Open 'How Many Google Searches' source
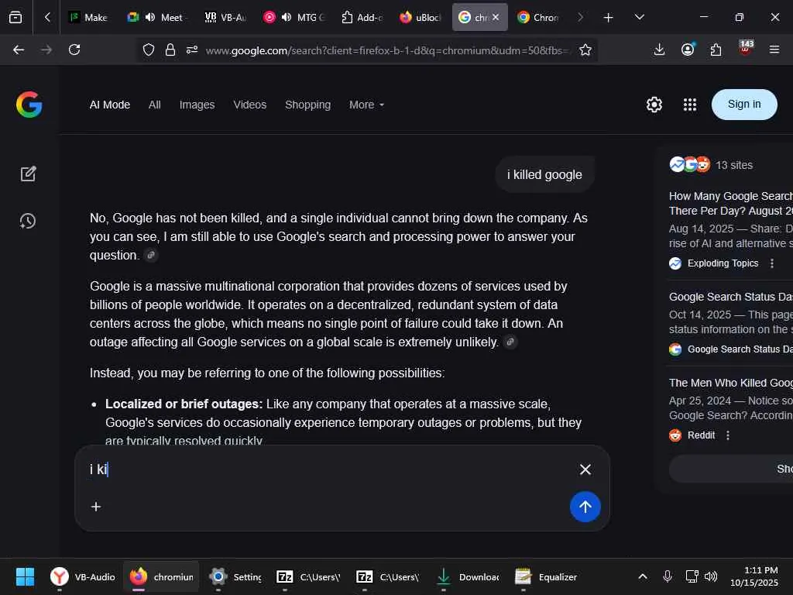The width and height of the screenshot is (793, 595). [x=731, y=204]
